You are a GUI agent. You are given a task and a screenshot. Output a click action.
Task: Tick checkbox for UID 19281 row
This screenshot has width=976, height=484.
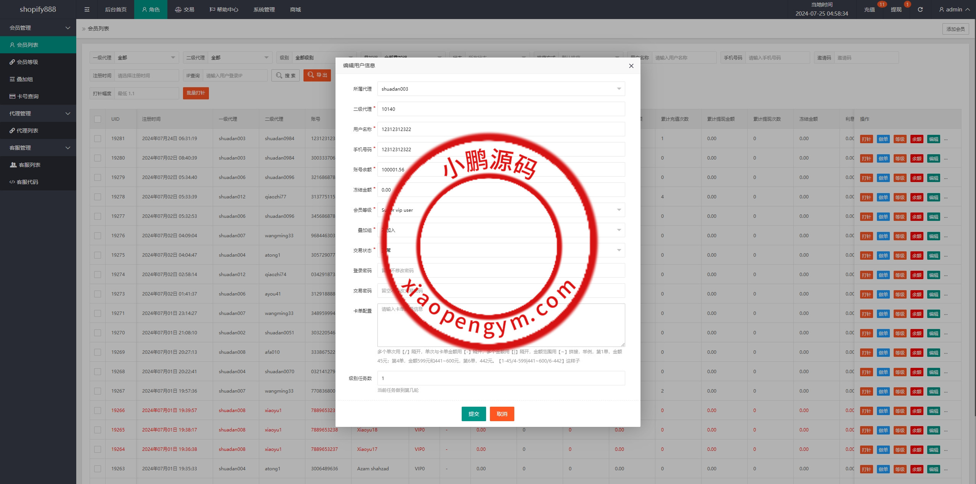pos(98,139)
